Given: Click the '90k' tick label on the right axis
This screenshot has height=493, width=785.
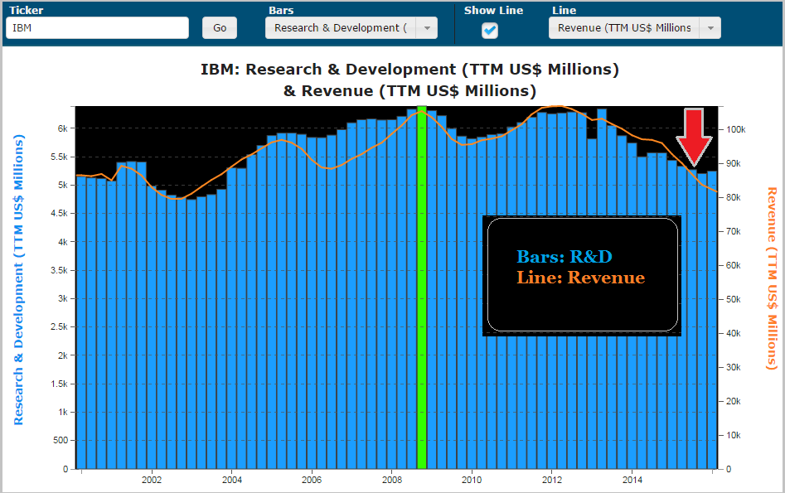Looking at the screenshot, I should (734, 164).
